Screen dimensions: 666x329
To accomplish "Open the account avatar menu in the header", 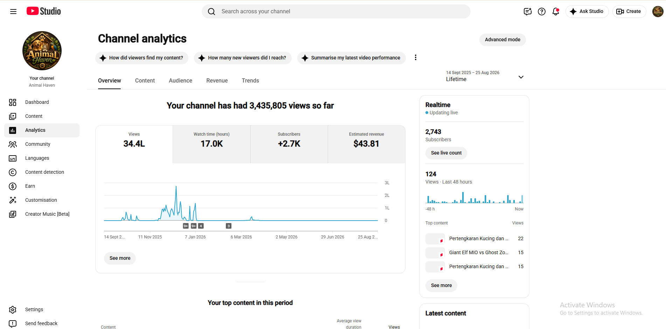I will (658, 12).
